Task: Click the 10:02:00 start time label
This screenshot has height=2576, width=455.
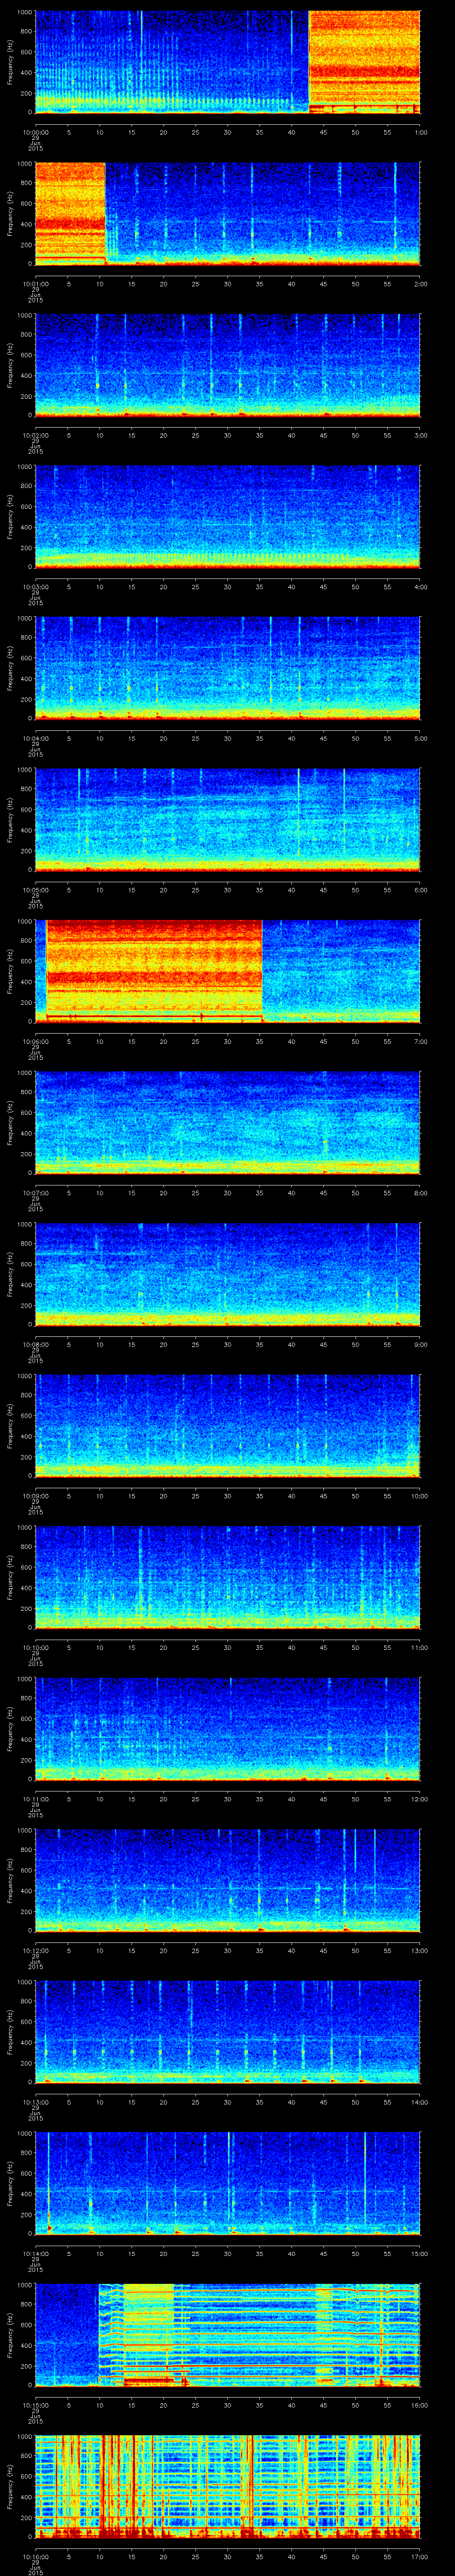Action: pyautogui.click(x=35, y=435)
